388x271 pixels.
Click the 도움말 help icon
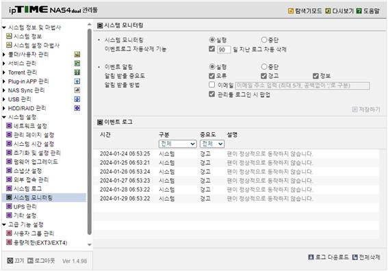(x=359, y=11)
